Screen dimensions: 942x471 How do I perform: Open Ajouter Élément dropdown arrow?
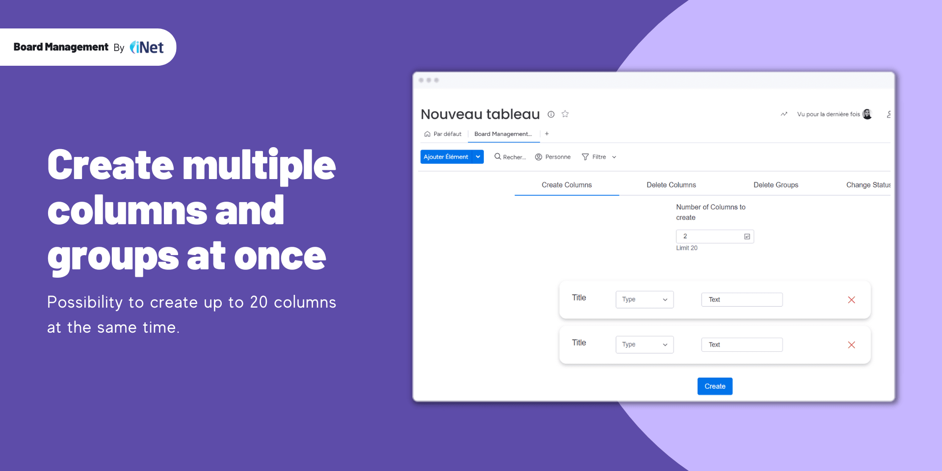(478, 157)
